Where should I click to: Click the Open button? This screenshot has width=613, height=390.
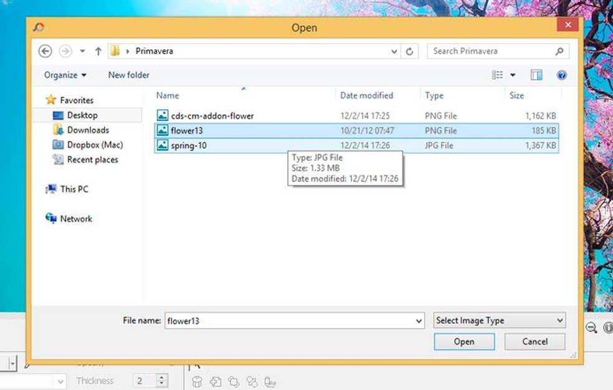click(x=464, y=341)
